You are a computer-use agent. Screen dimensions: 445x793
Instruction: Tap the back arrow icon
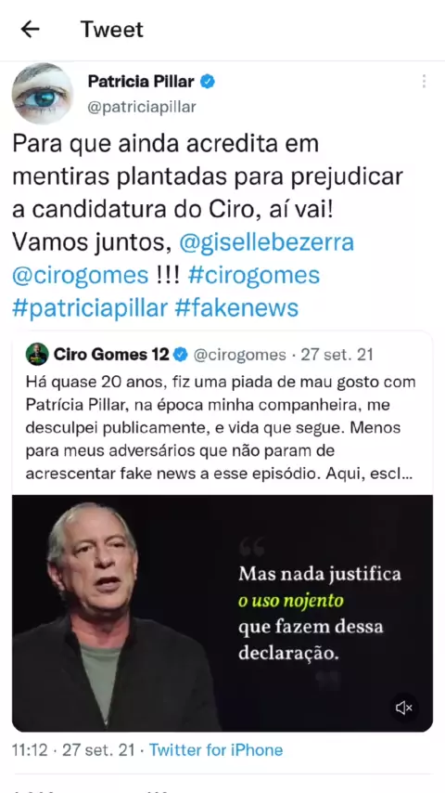tap(31, 30)
